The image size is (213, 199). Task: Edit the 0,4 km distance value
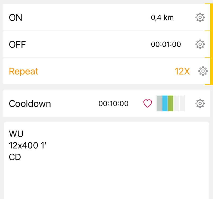pos(162,18)
